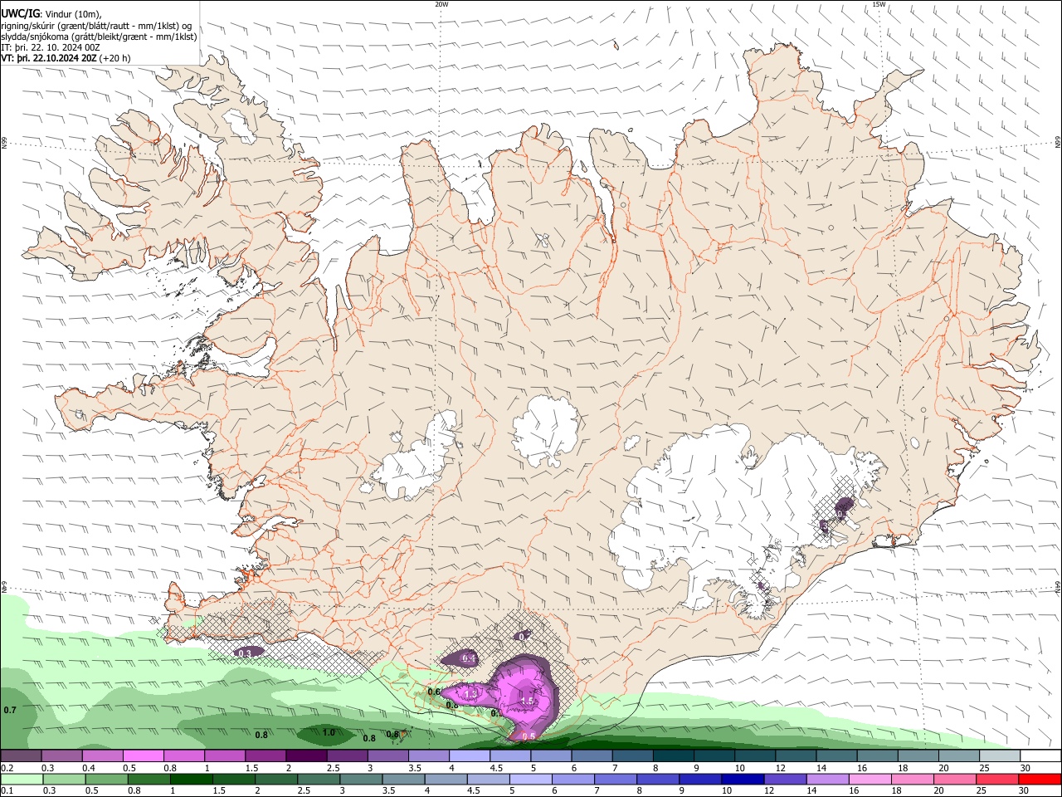The height and width of the screenshot is (797, 1062).
Task: Click the '1.0' rain value in the dark green patch
Action: point(329,732)
